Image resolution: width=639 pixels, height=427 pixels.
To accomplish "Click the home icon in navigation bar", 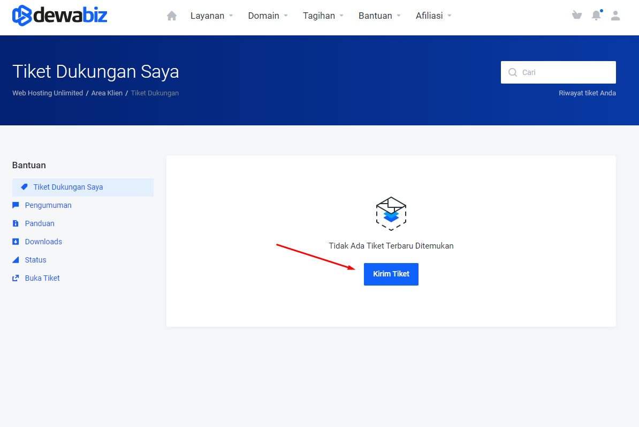I will point(172,16).
